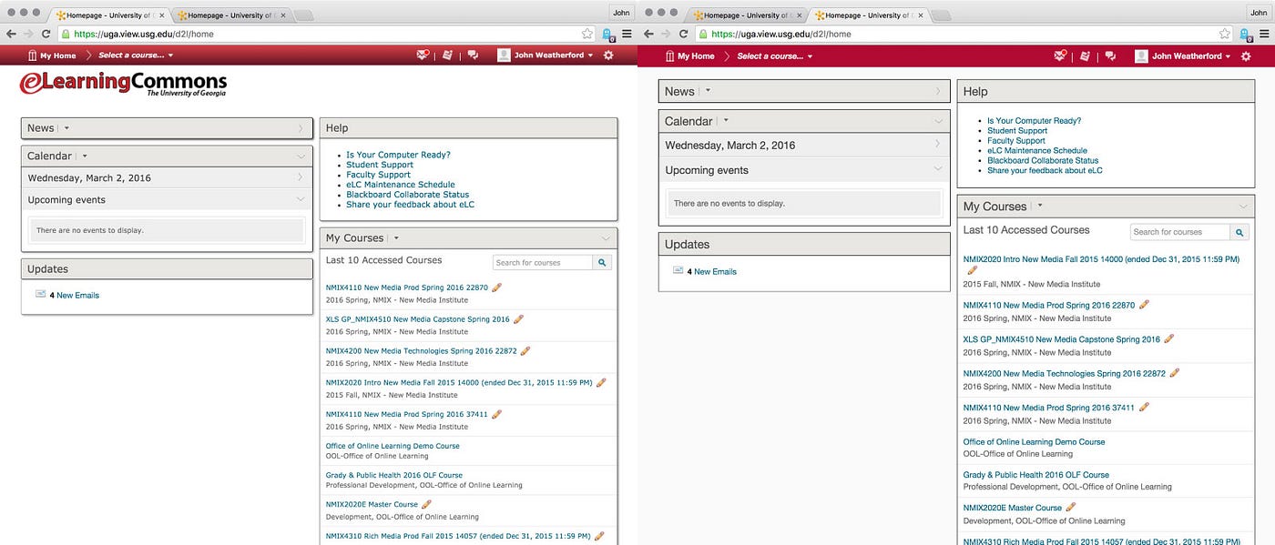
Task: Focus Search for courses field in left window
Action: tap(543, 262)
